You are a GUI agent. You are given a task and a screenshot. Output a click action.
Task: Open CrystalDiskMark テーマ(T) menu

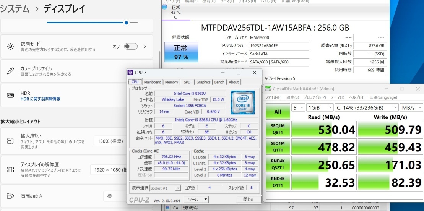click(x=338, y=97)
